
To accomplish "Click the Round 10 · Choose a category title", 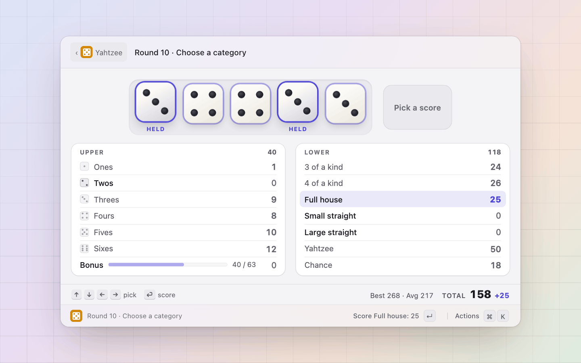I will (190, 52).
